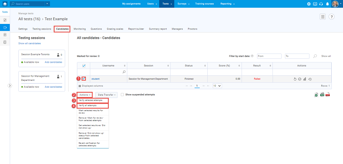Open the headset support icon

pos(321,4)
